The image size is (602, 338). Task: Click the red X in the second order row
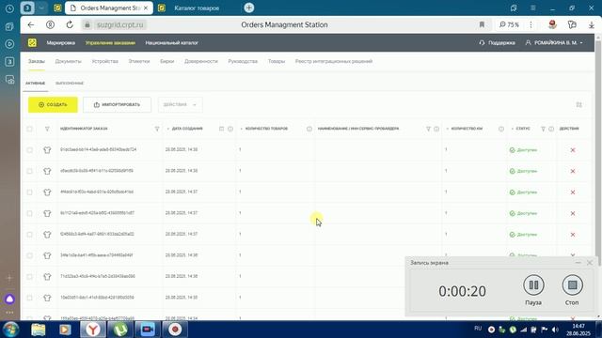tap(573, 171)
